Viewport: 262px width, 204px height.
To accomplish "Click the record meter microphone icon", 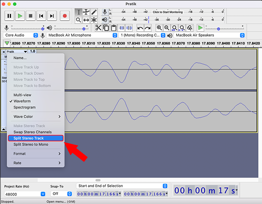I will [105, 12].
